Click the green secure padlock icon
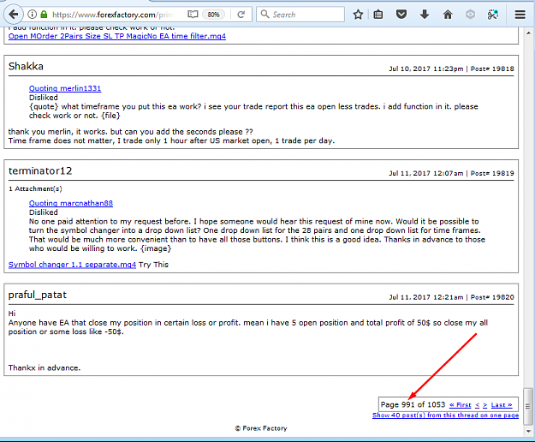 pos(44,15)
